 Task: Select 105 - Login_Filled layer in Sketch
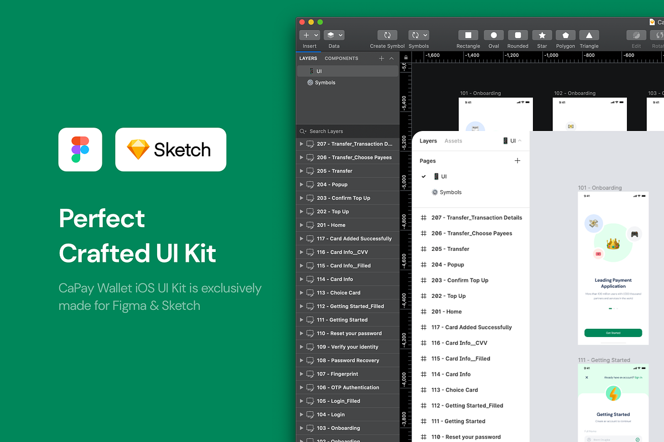pos(347,401)
